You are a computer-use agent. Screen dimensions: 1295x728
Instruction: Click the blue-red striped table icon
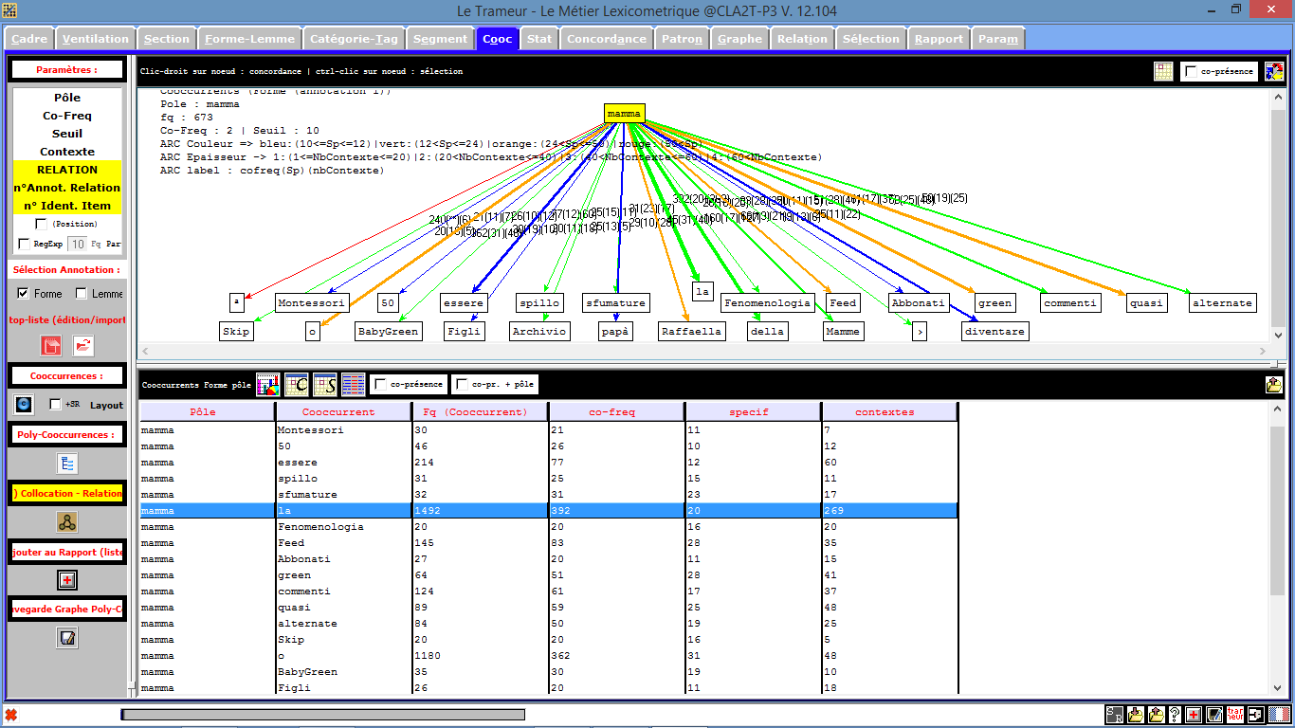click(x=354, y=384)
